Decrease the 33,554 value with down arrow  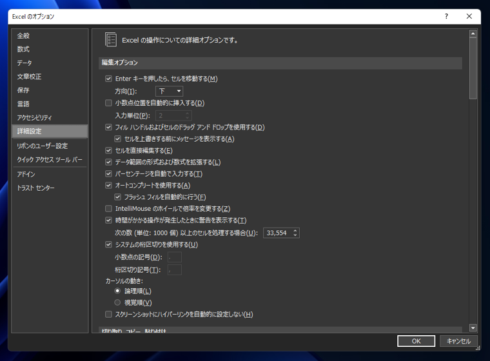click(x=295, y=235)
